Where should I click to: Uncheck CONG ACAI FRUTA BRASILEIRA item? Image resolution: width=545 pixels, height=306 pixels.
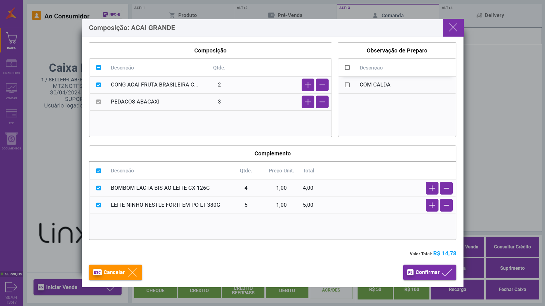(99, 85)
